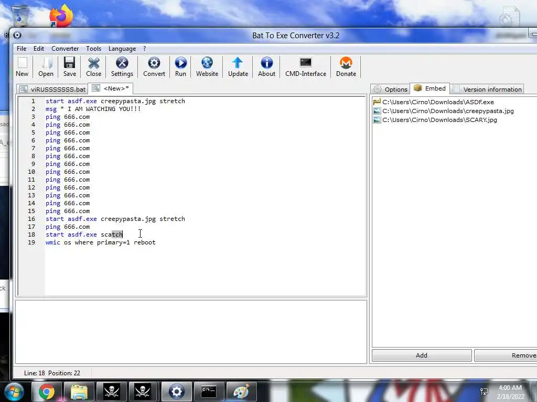
Task: Switch to the viRUSSSSSSS.bat tab
Action: [52, 89]
